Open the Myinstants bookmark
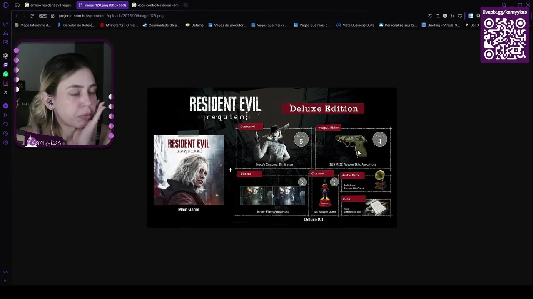The width and height of the screenshot is (533, 299). 119,25
